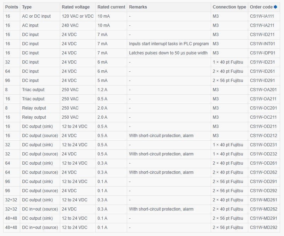The image size is (284, 236).
Task: Click the Remarks column header
Action: click(x=138, y=7)
